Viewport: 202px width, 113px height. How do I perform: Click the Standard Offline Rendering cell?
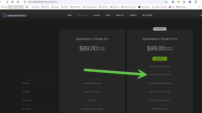pyautogui.click(x=92, y=83)
